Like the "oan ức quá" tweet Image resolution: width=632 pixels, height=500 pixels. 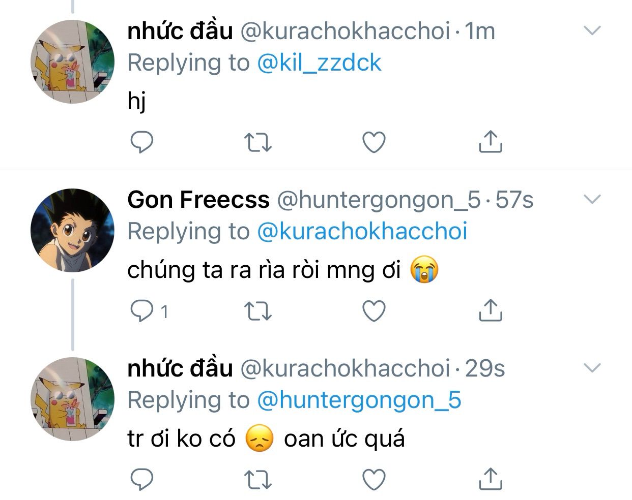coord(374,479)
